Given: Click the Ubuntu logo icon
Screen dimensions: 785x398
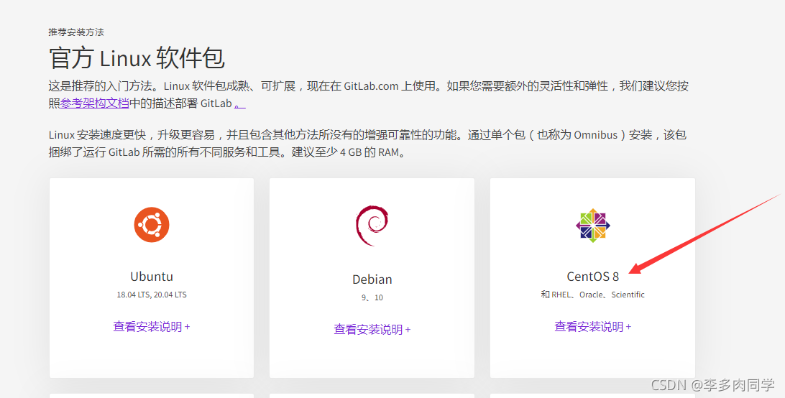Looking at the screenshot, I should [152, 225].
